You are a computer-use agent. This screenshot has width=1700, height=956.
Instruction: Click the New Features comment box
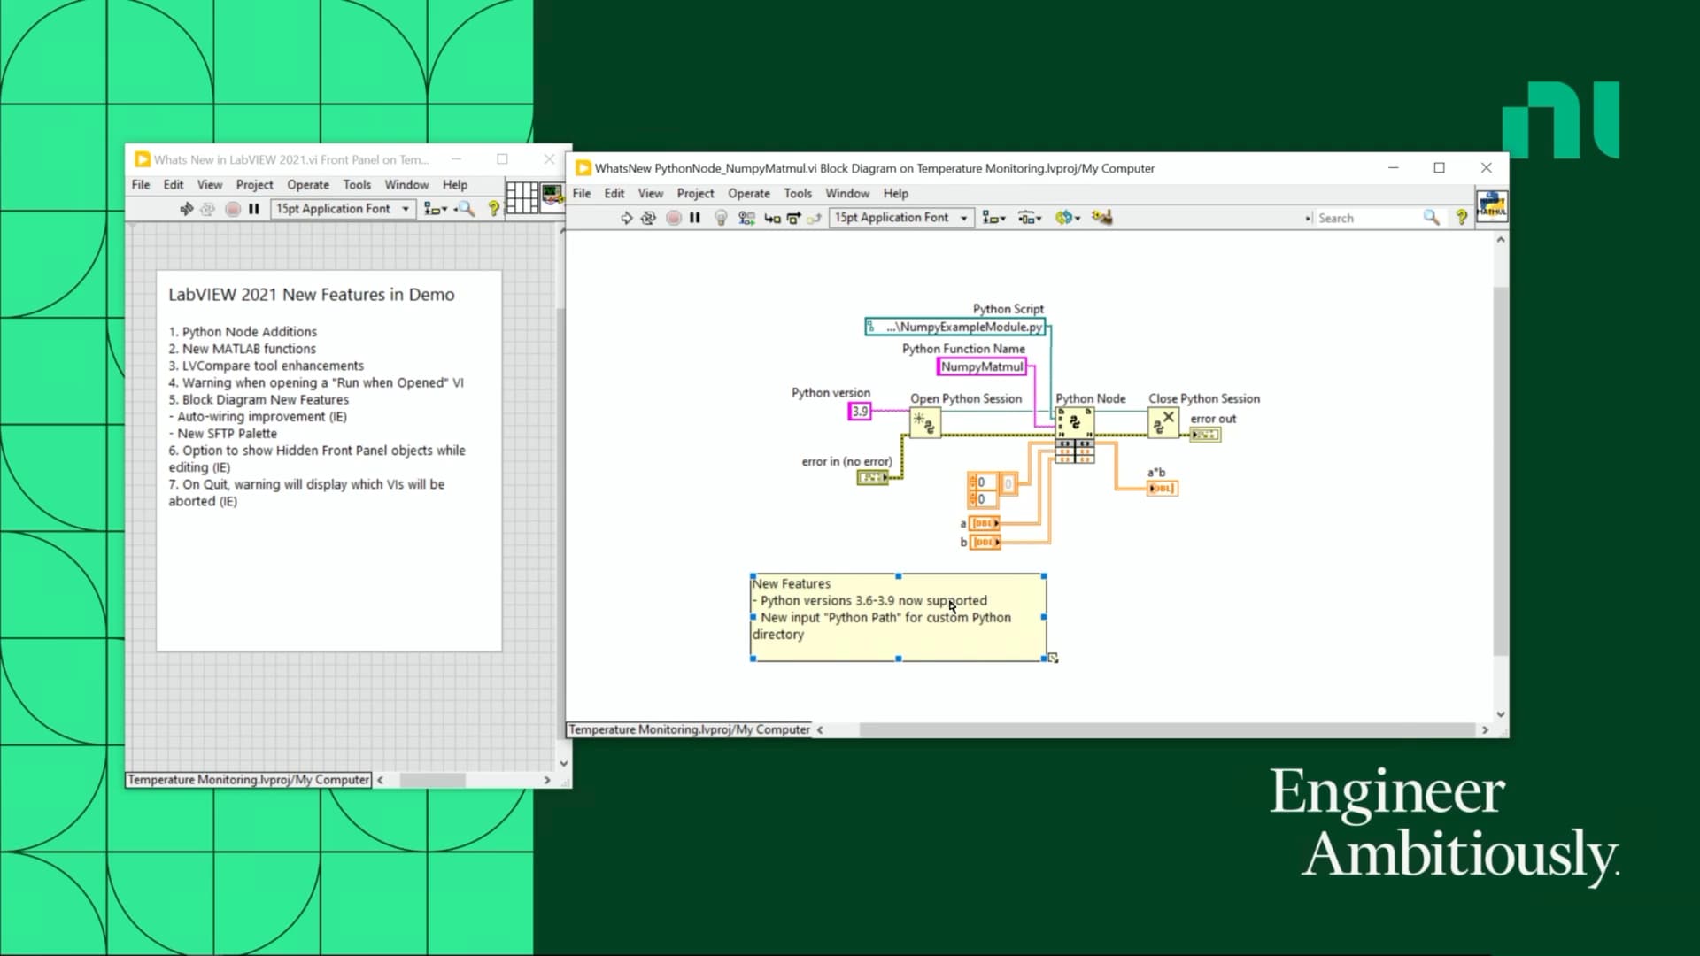pyautogui.click(x=898, y=617)
